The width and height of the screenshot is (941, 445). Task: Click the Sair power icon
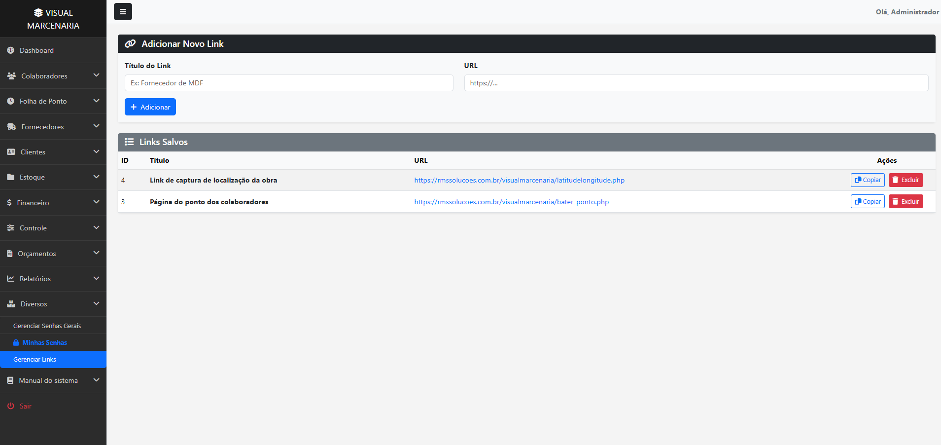11,406
